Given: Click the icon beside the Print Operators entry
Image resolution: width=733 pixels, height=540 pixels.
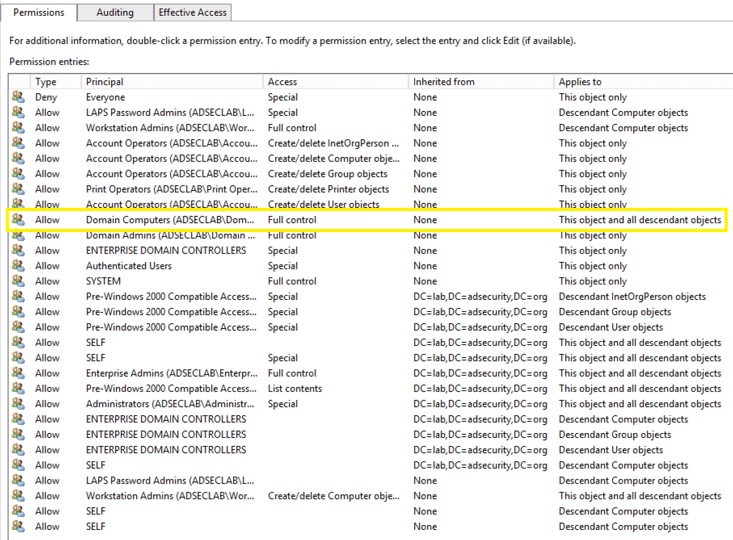Looking at the screenshot, I should pyautogui.click(x=18, y=189).
